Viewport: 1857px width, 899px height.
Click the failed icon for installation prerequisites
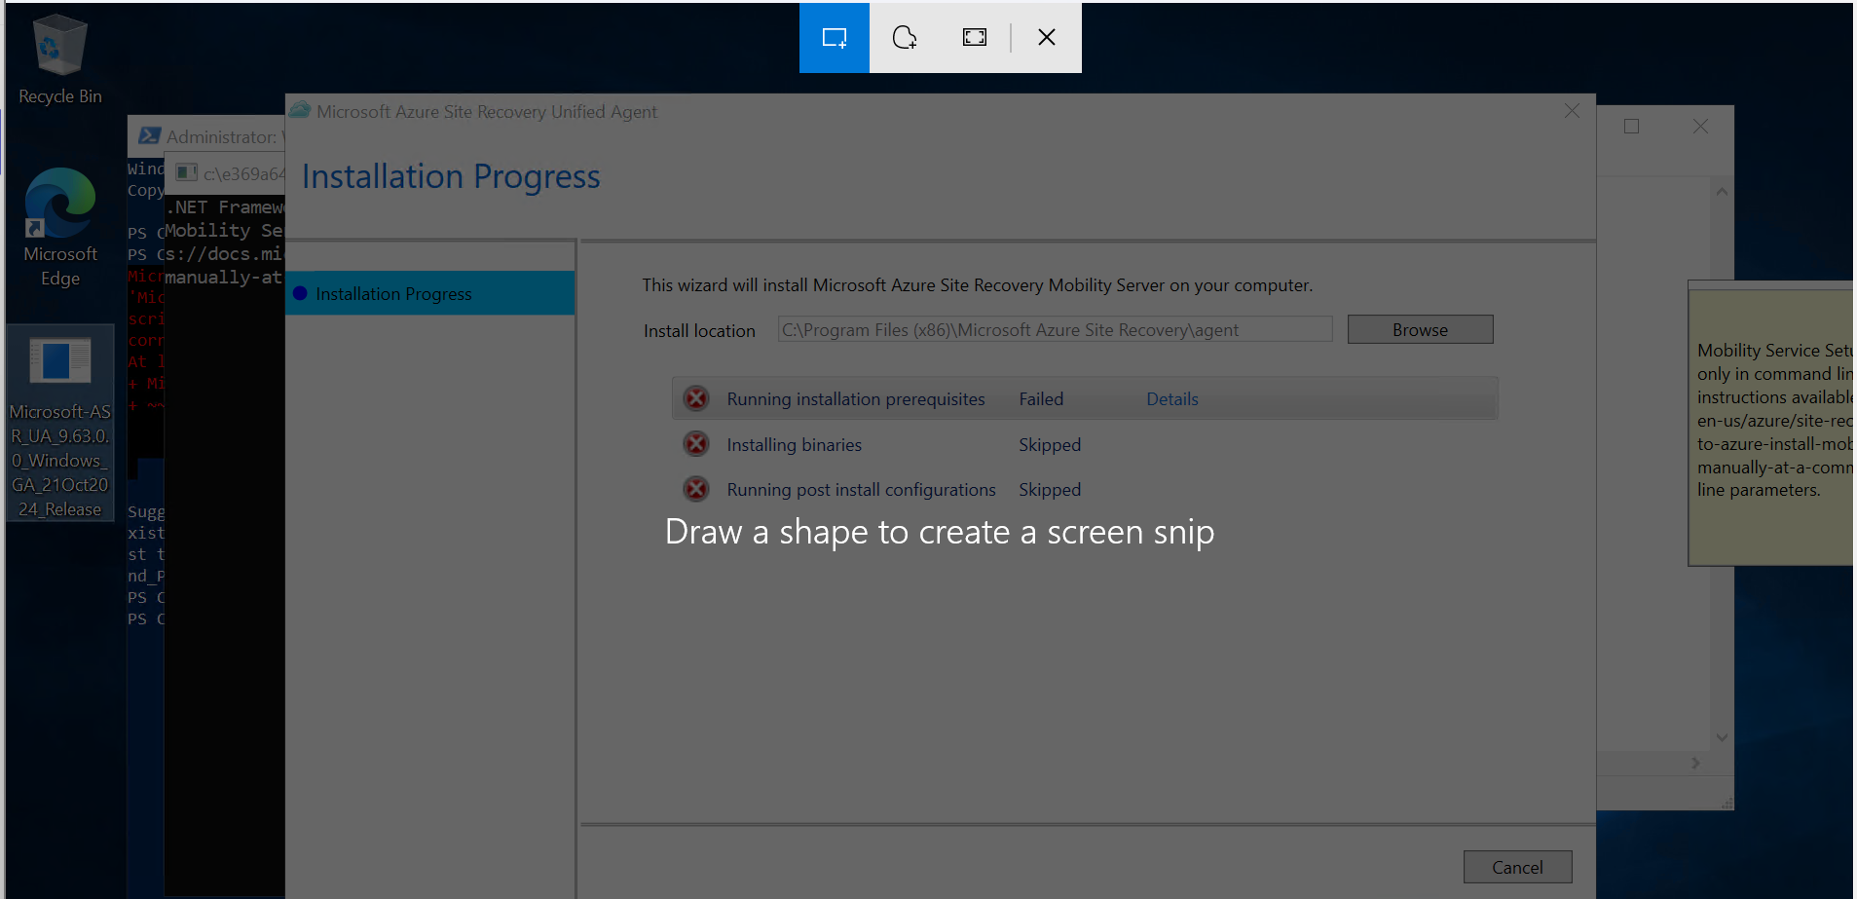point(696,398)
